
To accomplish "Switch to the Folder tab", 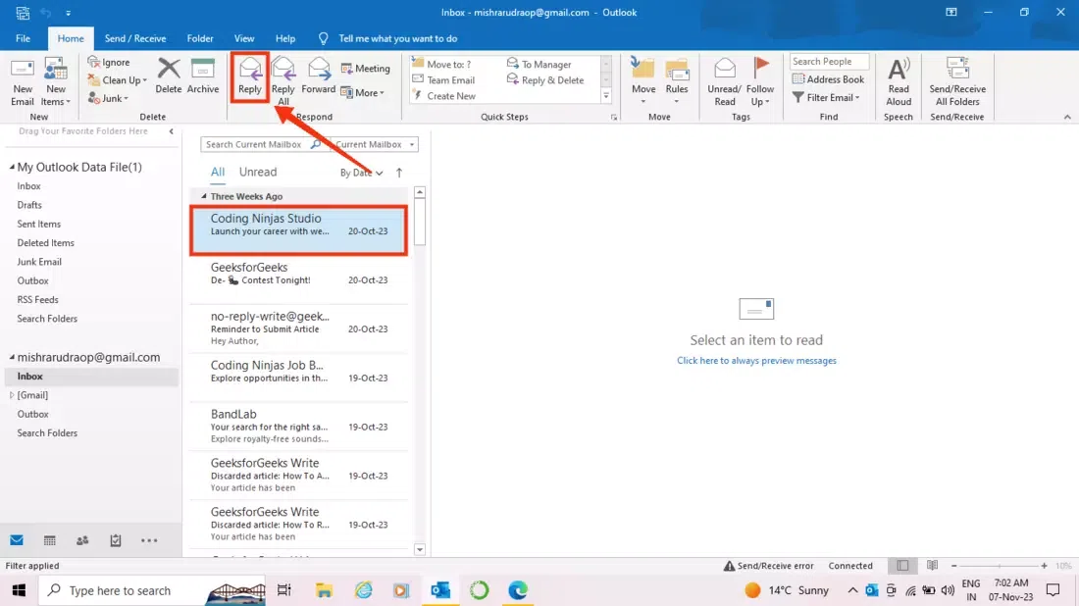I will pos(199,38).
